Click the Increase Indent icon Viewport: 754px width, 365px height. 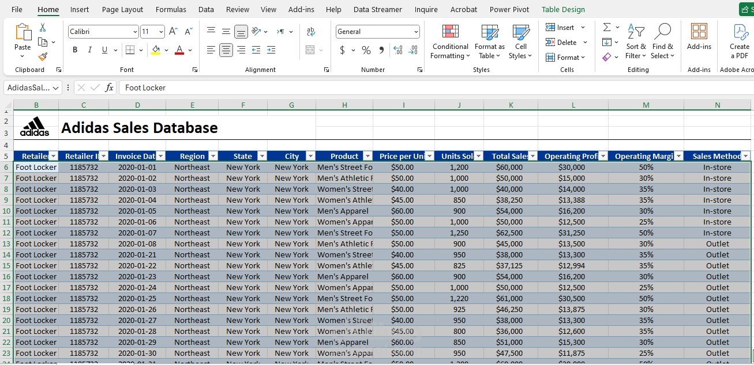[x=271, y=50]
